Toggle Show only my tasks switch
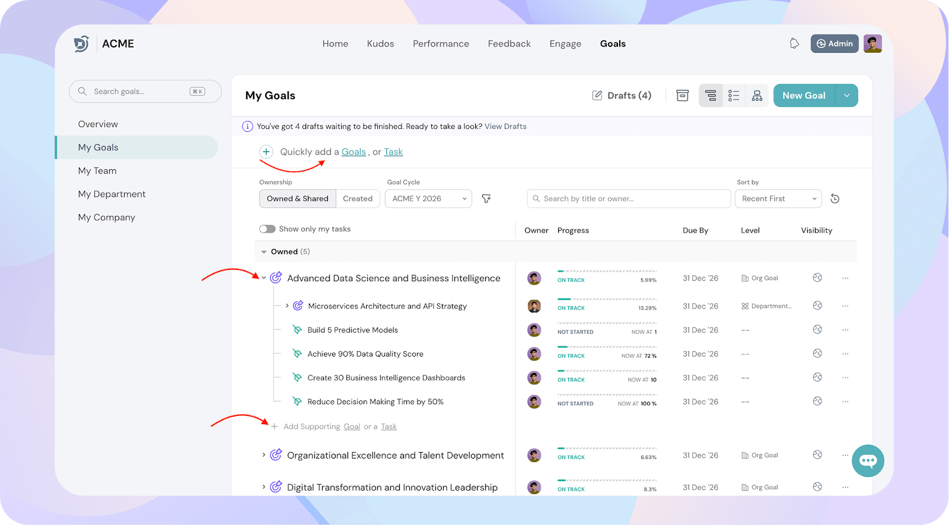The width and height of the screenshot is (949, 525). point(267,229)
